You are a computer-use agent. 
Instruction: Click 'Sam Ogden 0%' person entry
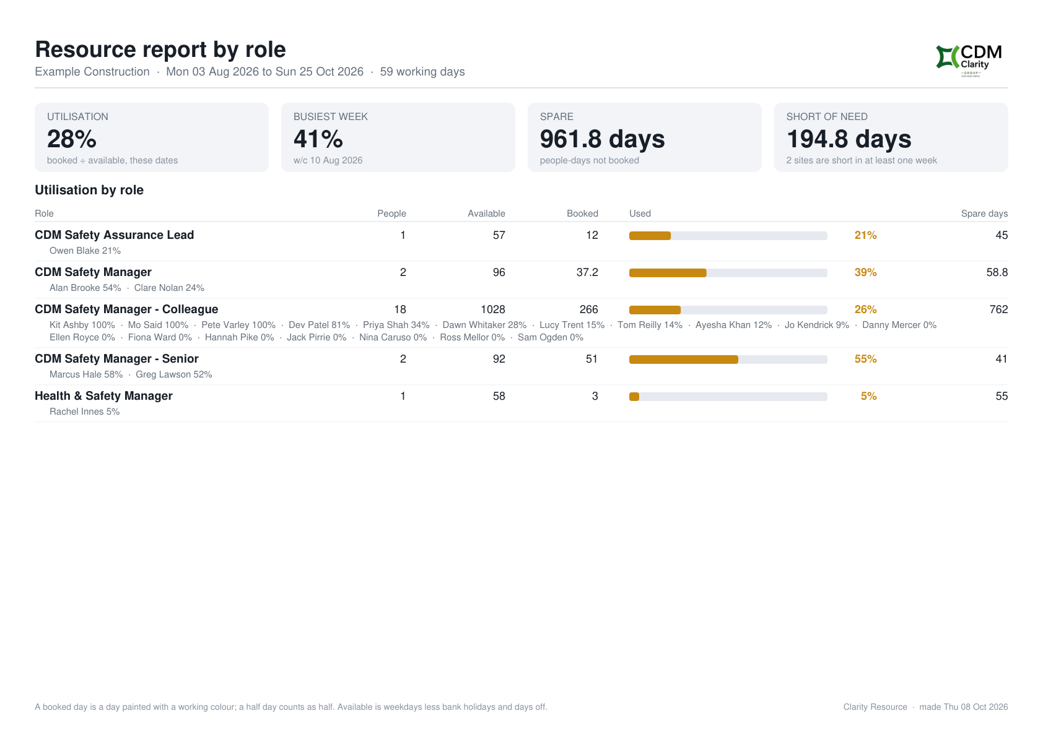[x=551, y=337]
